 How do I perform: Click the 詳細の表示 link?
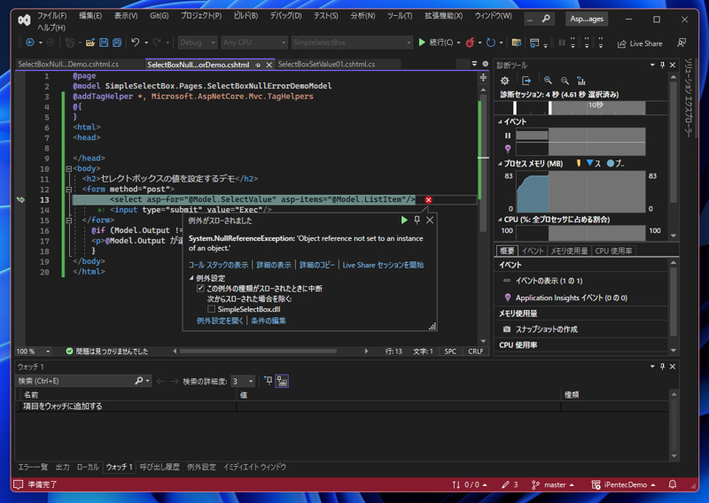274,265
